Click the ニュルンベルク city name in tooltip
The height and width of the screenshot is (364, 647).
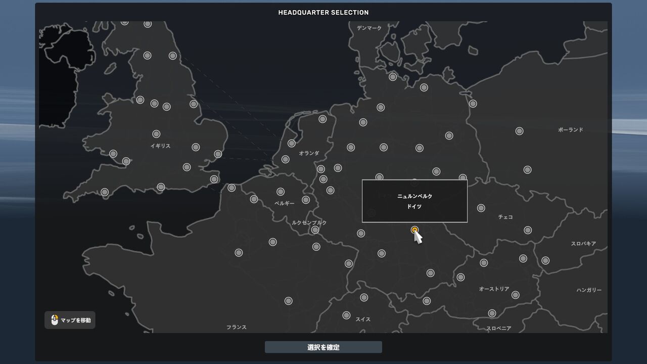(x=414, y=196)
